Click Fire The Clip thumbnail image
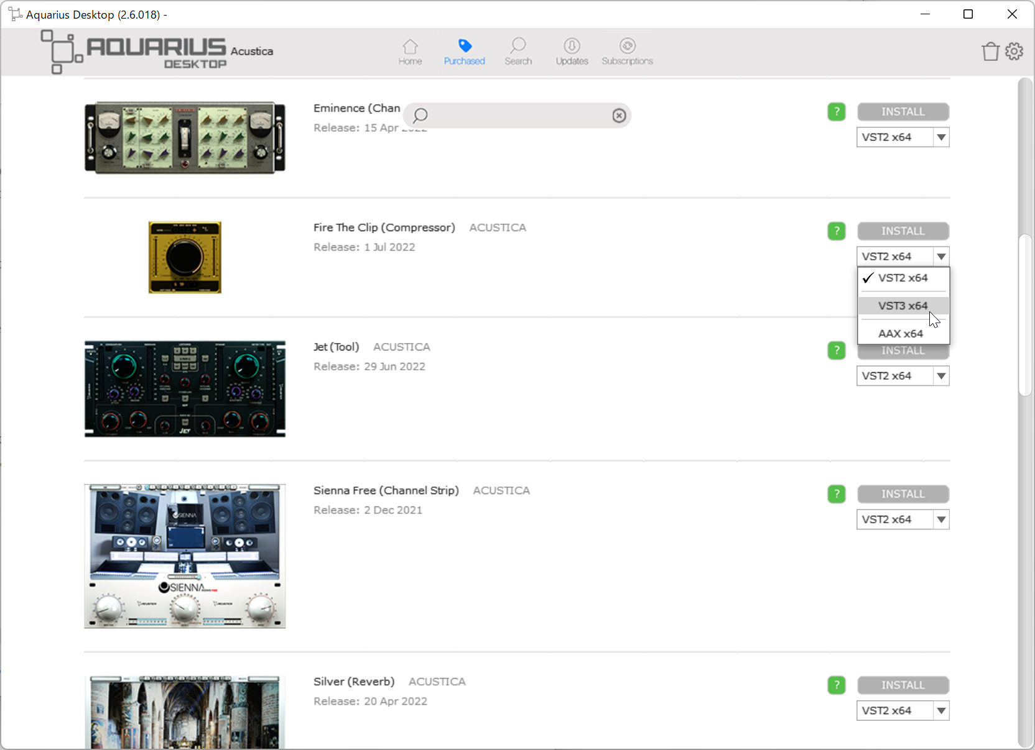Viewport: 1035px width, 750px height. pyautogui.click(x=185, y=257)
